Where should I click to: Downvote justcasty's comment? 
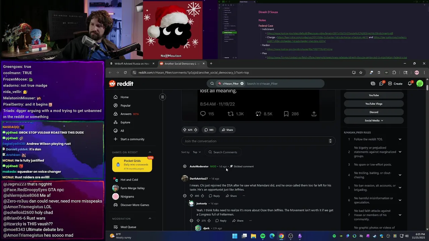[x=209, y=221]
